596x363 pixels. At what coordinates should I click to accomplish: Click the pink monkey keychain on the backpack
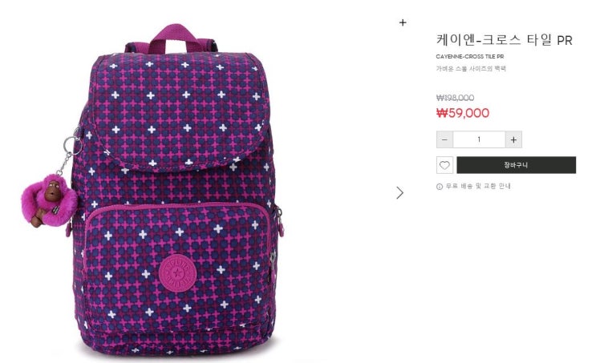tap(49, 200)
